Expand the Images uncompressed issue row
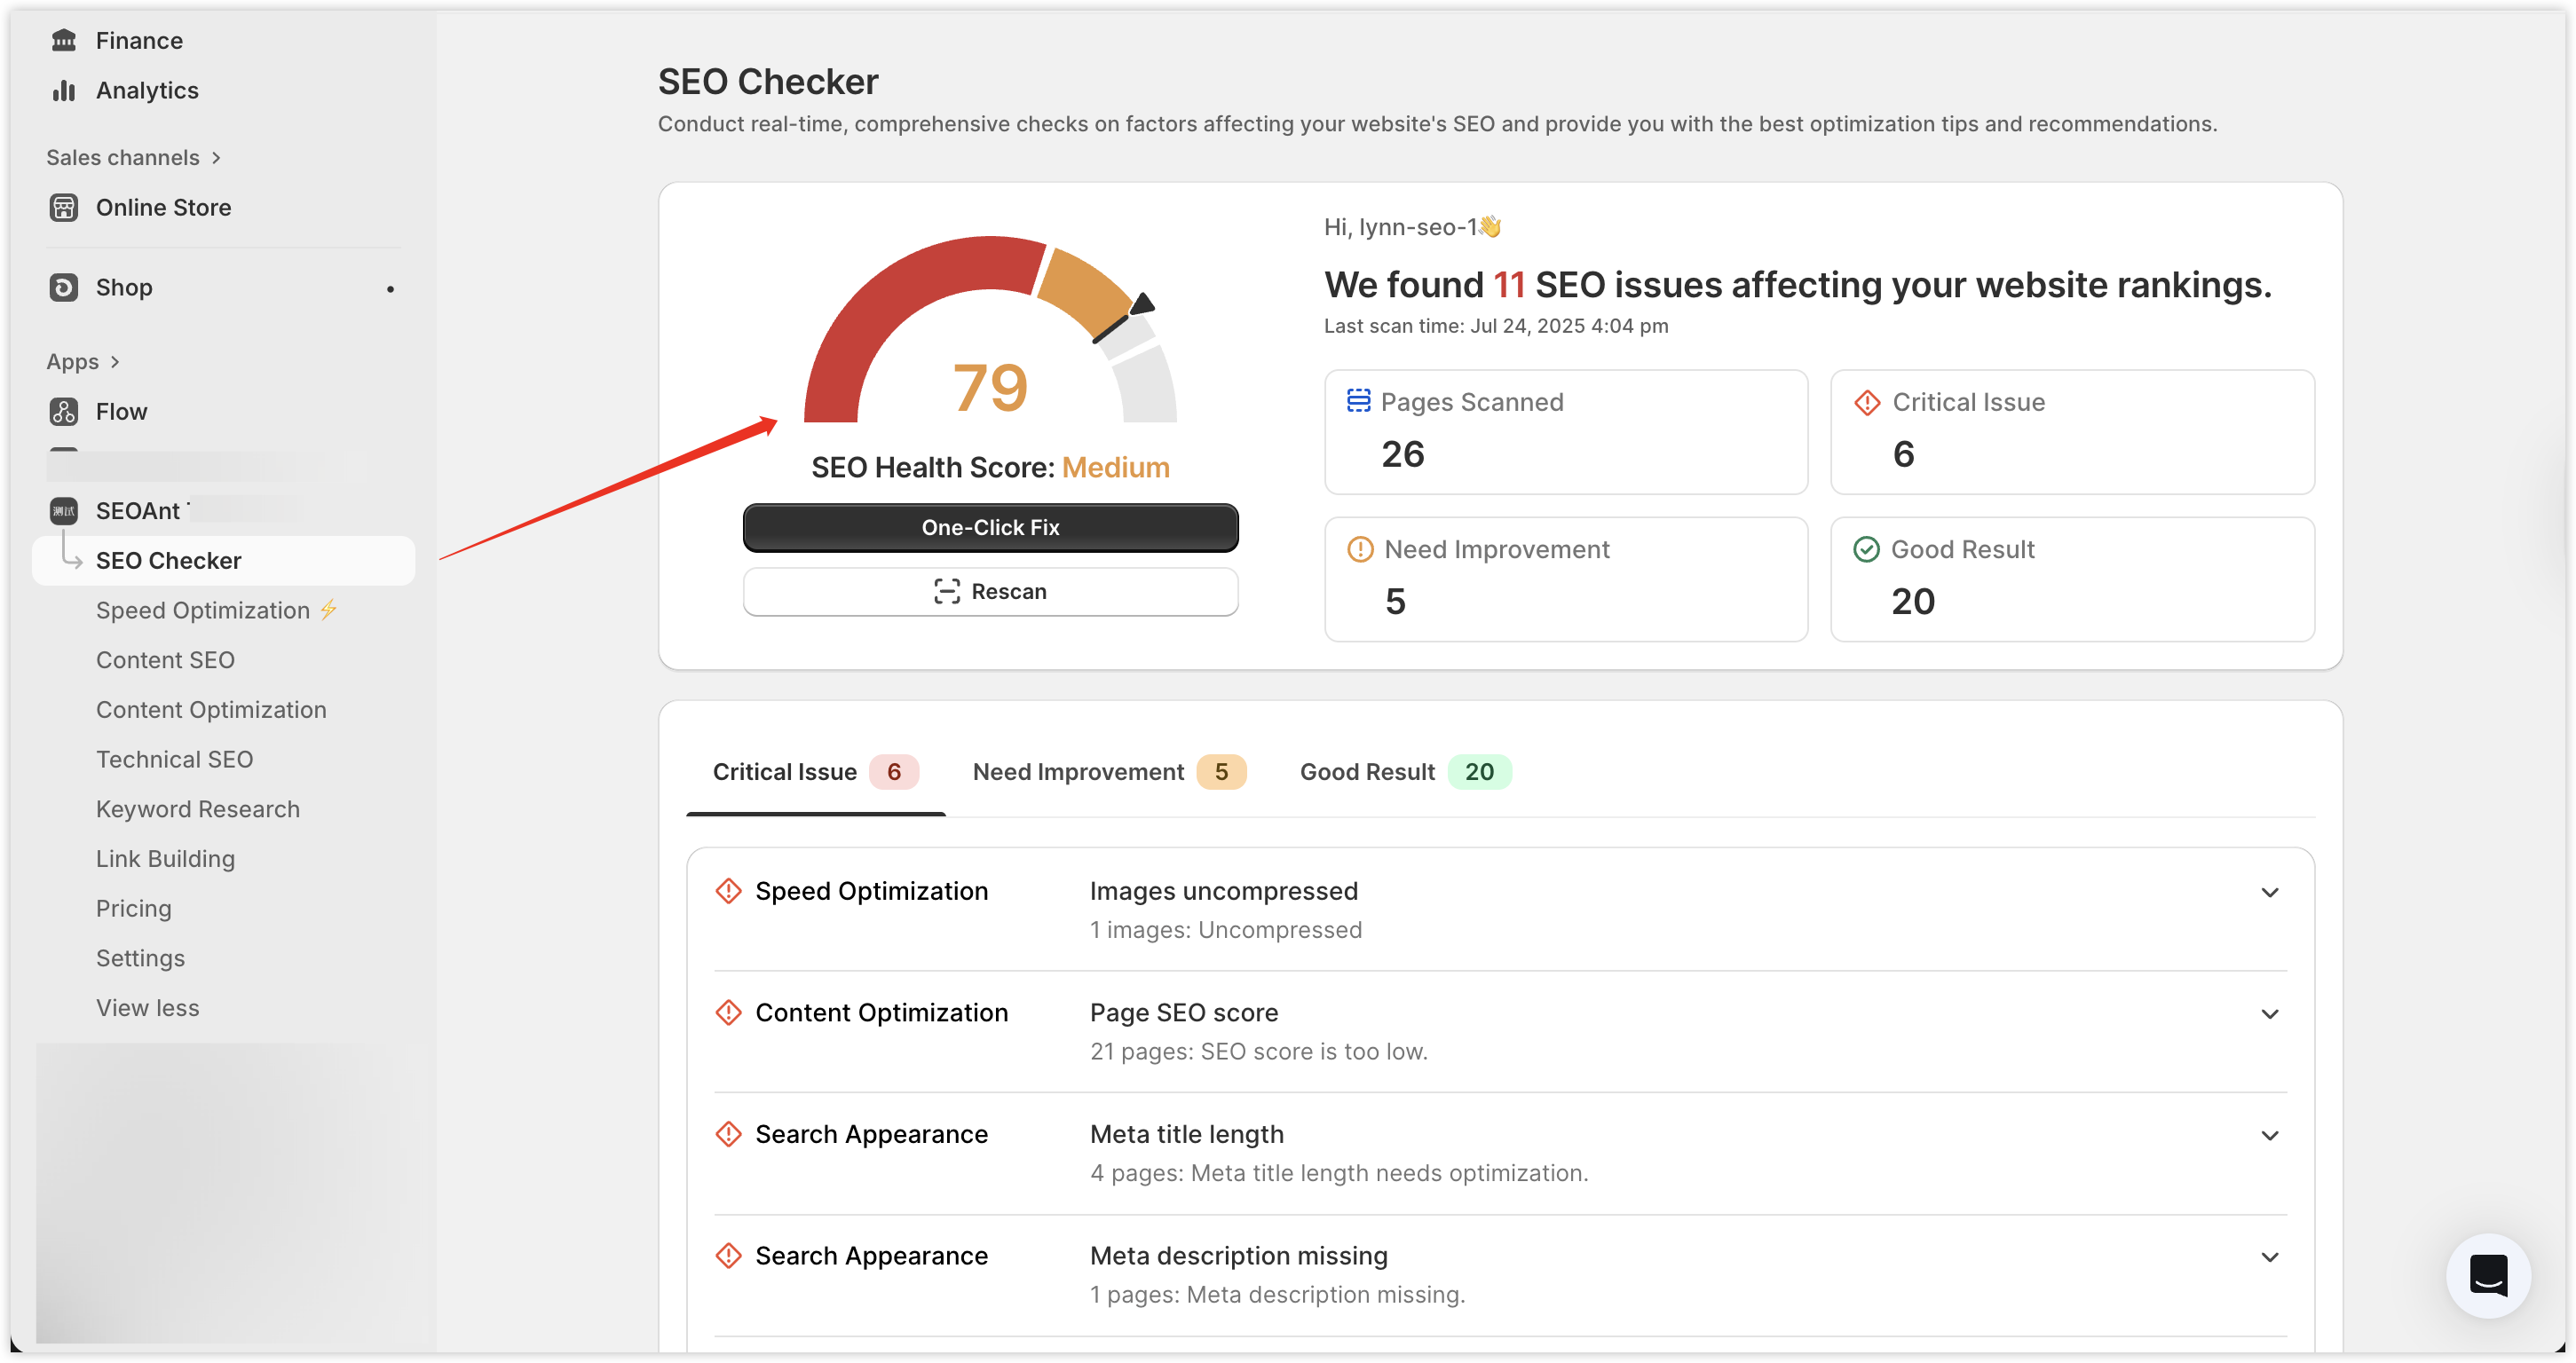Screen dimensions: 2576x1363 pos(2269,892)
